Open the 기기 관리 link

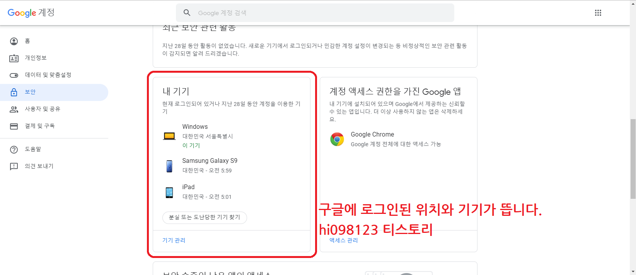pyautogui.click(x=174, y=240)
